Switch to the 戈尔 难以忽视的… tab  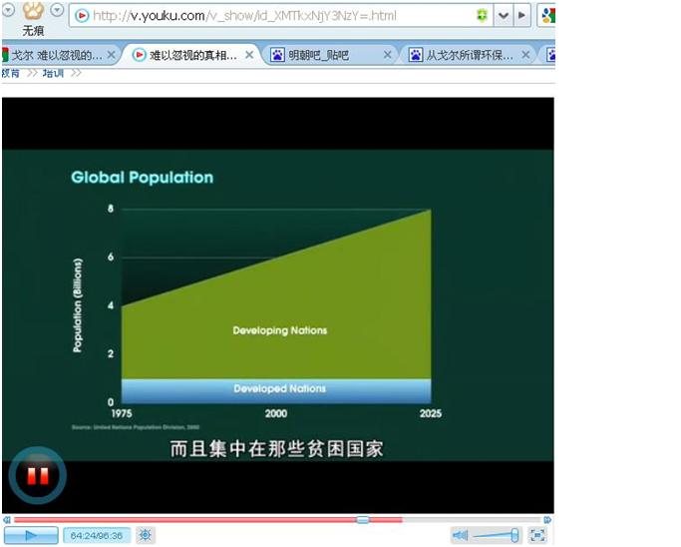click(x=57, y=55)
